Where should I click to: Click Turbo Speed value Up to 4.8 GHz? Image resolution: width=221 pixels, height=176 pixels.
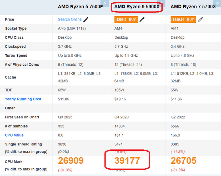pos(126,56)
